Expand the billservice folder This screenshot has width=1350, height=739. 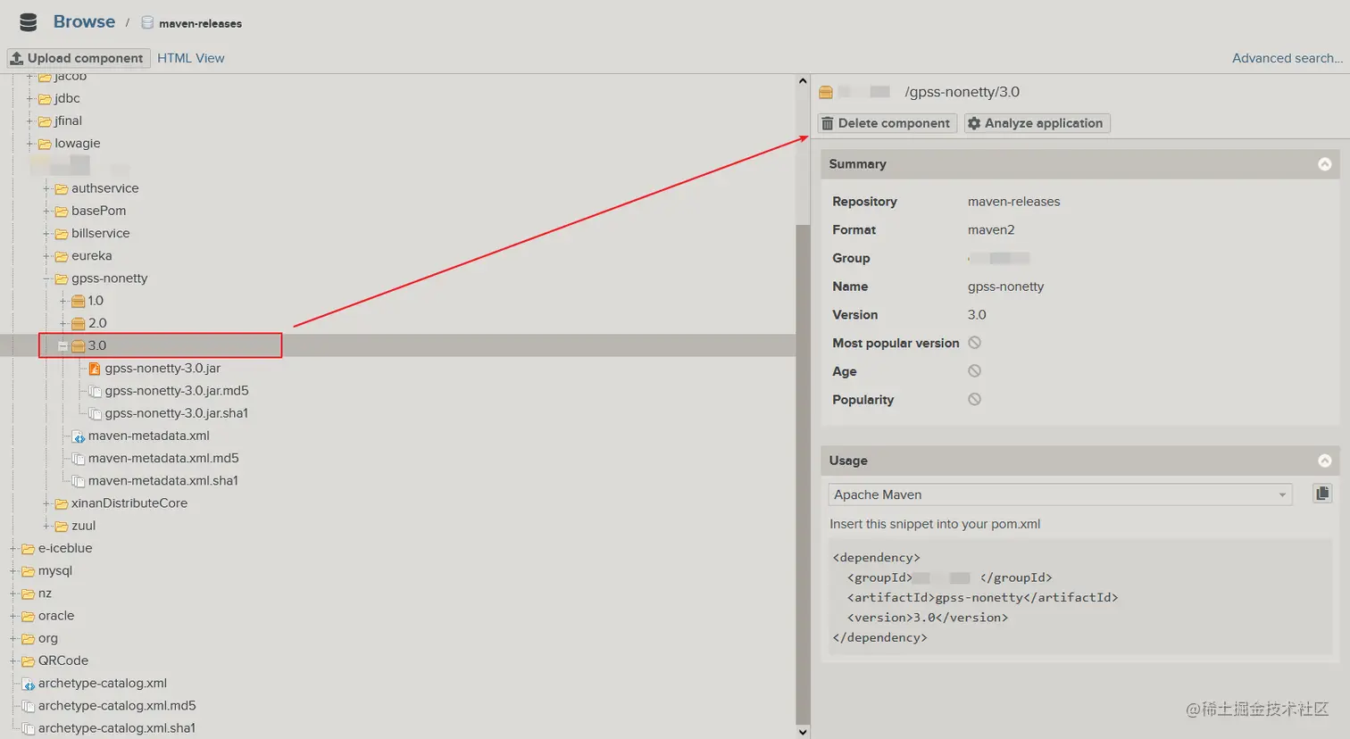click(46, 233)
